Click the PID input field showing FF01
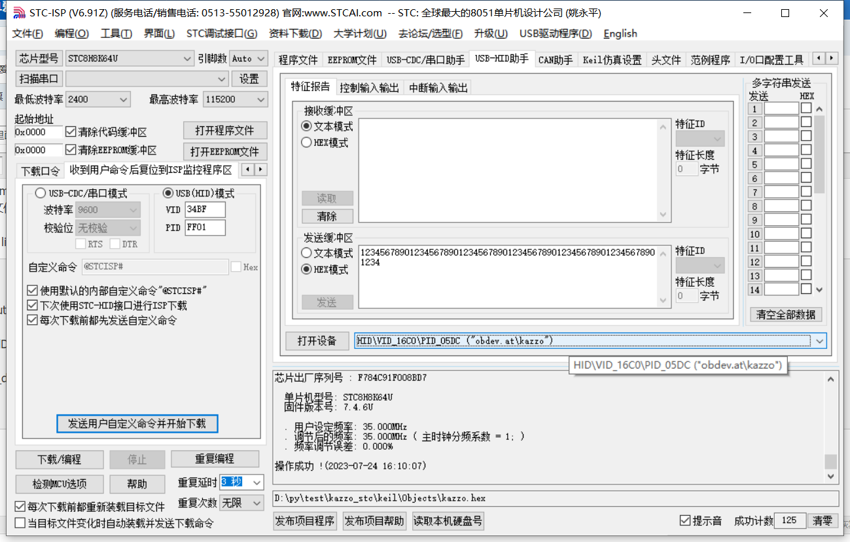The height and width of the screenshot is (542, 850). (x=205, y=227)
